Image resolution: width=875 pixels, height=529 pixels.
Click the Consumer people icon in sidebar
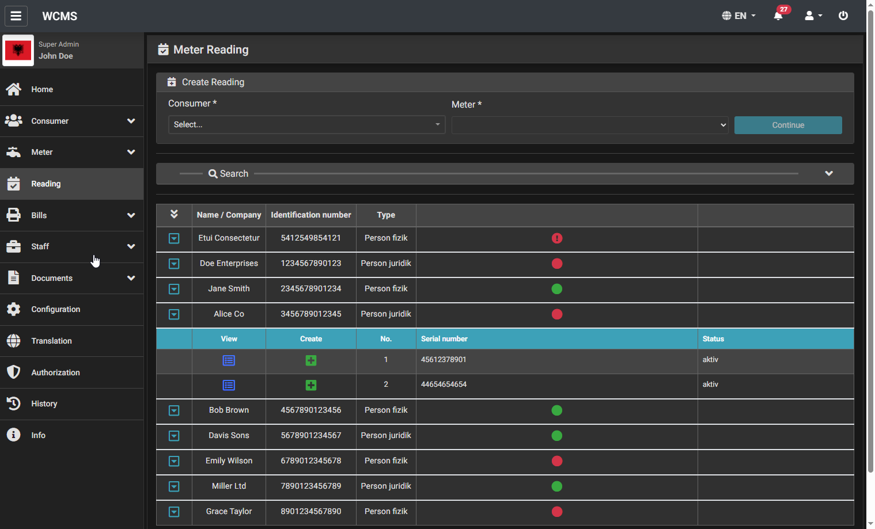point(14,121)
